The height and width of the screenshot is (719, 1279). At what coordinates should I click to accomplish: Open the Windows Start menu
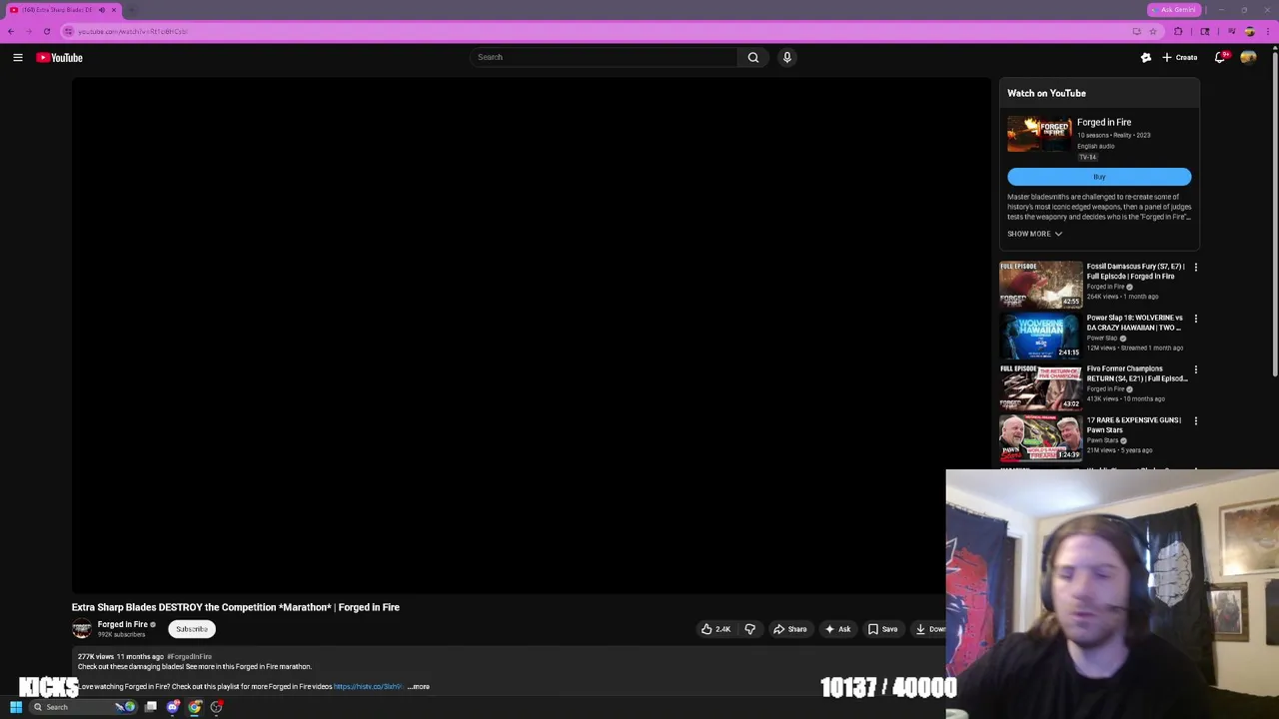tap(16, 707)
